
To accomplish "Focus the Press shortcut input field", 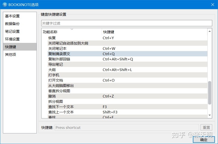I will (x=127, y=127).
